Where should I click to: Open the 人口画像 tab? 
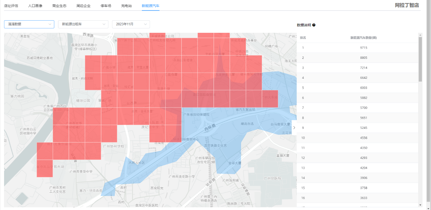pyautogui.click(x=35, y=6)
